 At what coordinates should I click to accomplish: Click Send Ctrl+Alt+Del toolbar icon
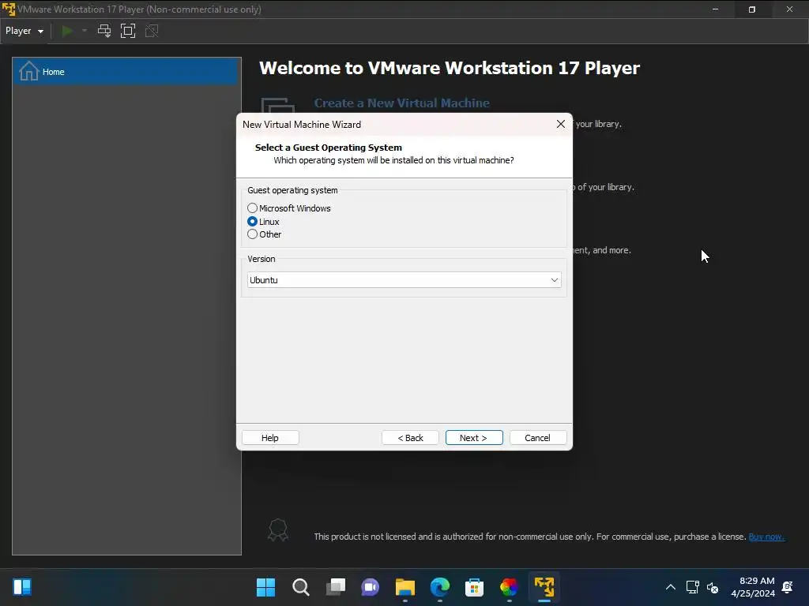pos(104,31)
